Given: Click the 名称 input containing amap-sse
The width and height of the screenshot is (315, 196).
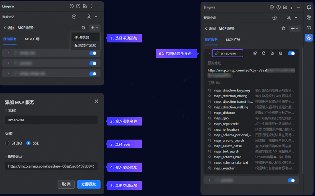Looking at the screenshot, I should coord(51,120).
